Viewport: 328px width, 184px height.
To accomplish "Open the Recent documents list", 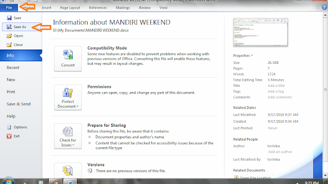I will tap(13, 67).
